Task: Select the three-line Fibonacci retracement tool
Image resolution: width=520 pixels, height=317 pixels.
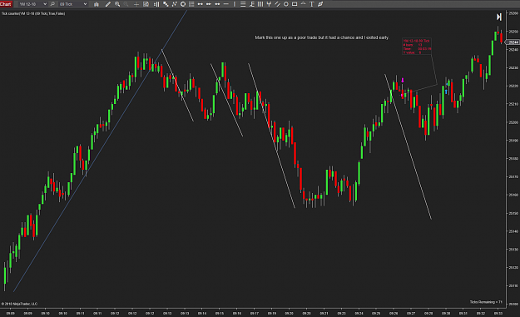Action: click(243, 4)
